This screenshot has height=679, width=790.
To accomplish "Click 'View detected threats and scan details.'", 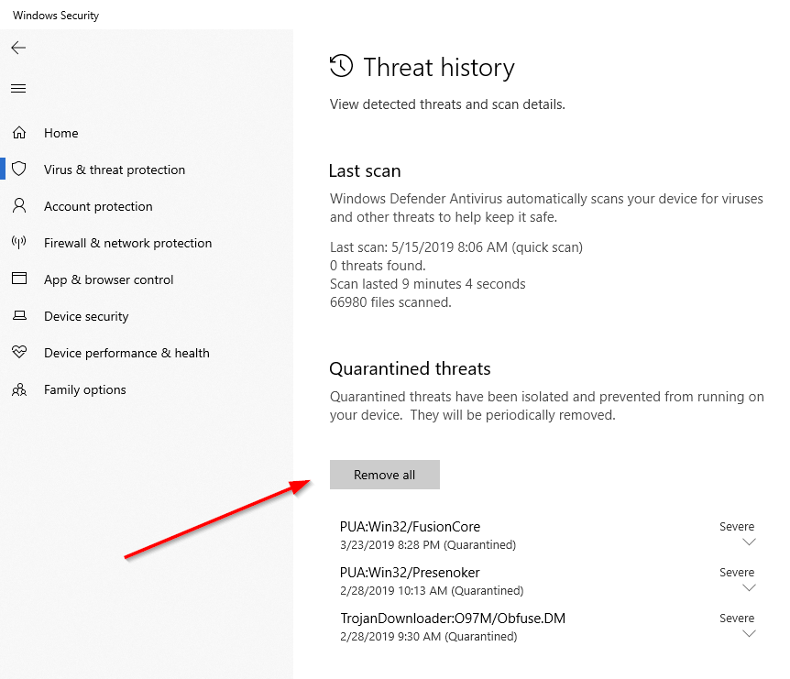I will coord(447,104).
